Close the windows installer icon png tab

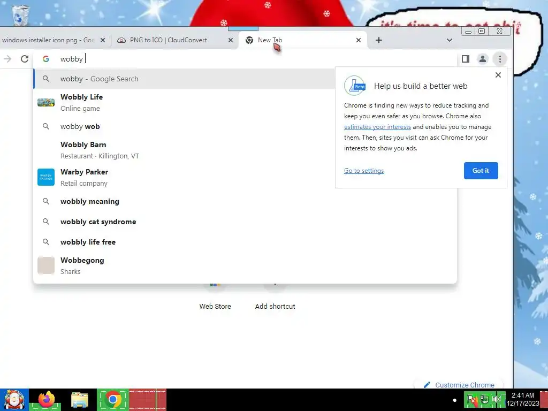(x=102, y=40)
